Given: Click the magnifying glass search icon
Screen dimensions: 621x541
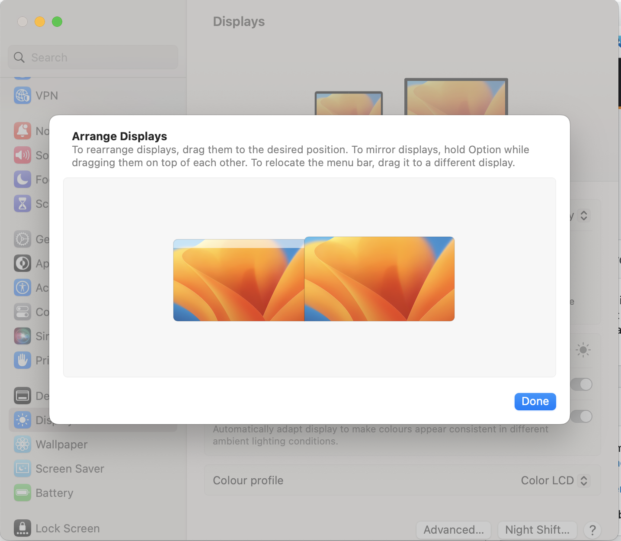Looking at the screenshot, I should click(x=19, y=57).
